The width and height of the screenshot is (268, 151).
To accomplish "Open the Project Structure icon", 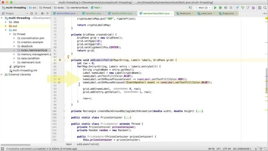I will (x=260, y=8).
